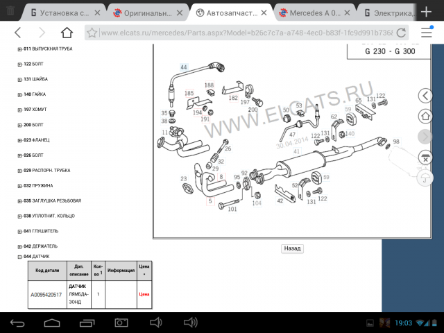Viewport: 444px width, 333px height.
Task: Tap floating home circle button
Action: click(x=425, y=116)
